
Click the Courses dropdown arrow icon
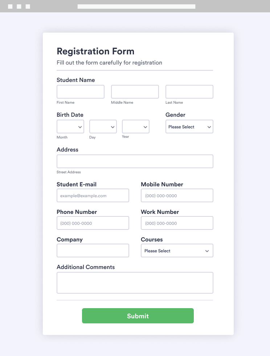207,251
